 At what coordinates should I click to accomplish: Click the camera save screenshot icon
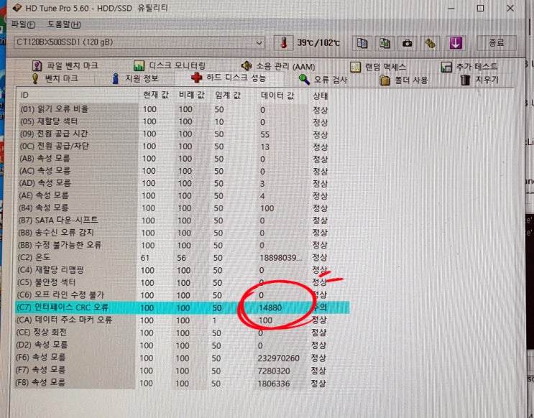click(408, 43)
